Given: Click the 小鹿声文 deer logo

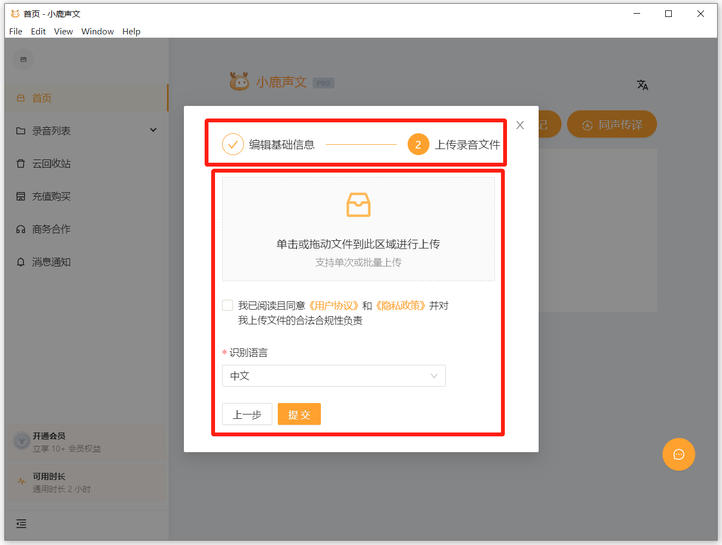Looking at the screenshot, I should pyautogui.click(x=239, y=81).
